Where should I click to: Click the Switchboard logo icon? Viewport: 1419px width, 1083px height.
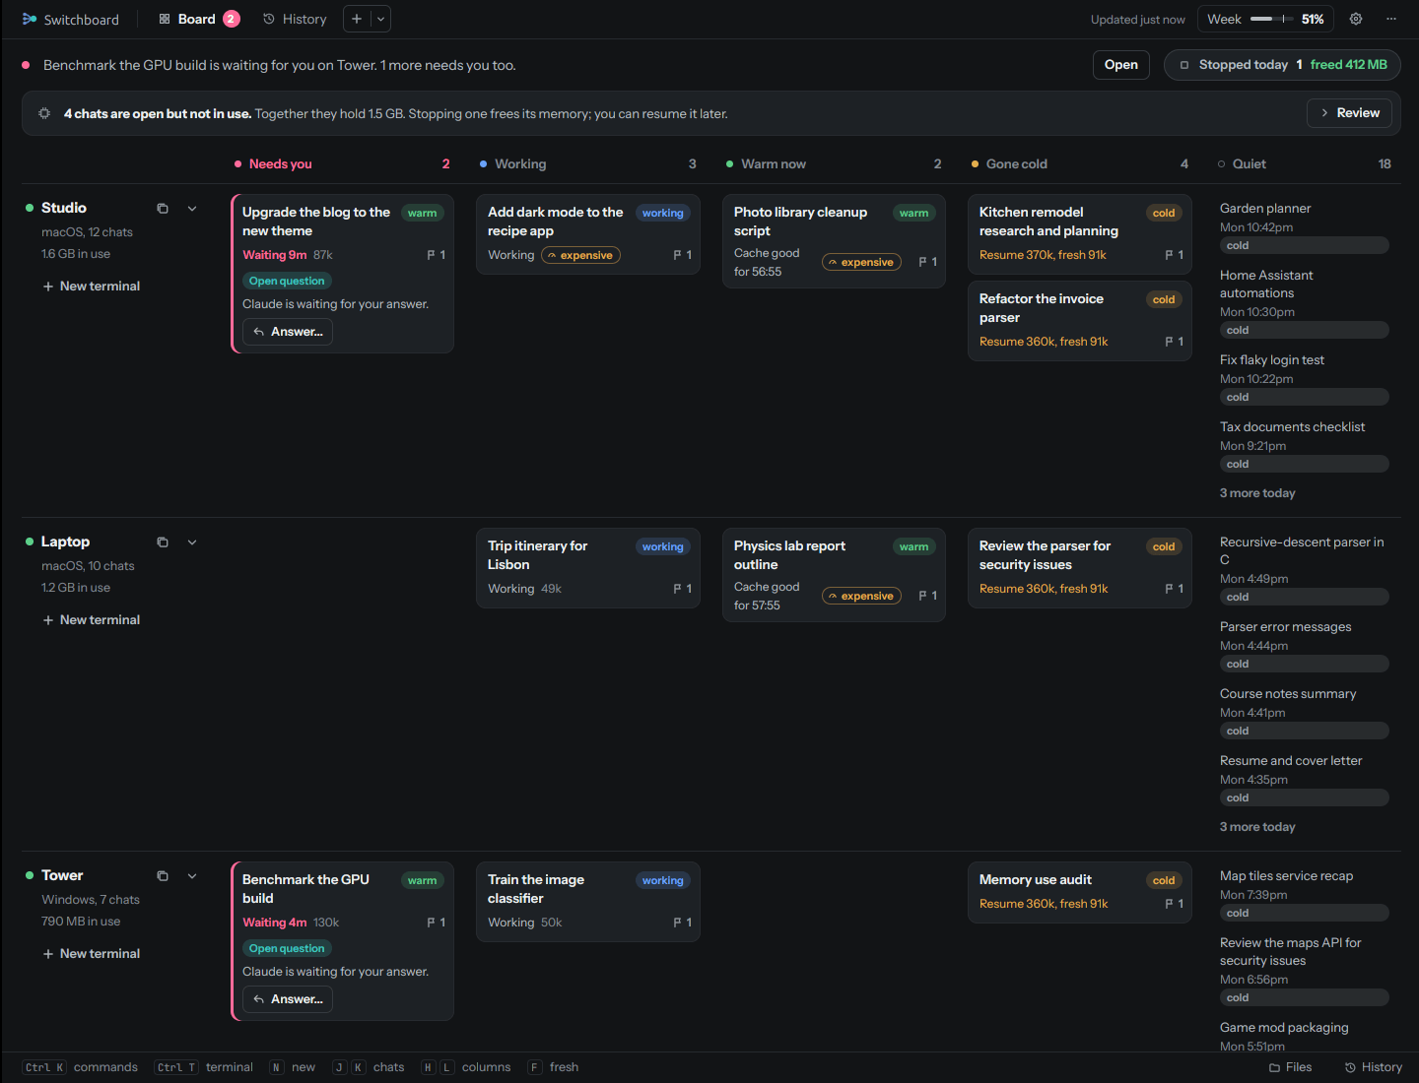point(30,19)
